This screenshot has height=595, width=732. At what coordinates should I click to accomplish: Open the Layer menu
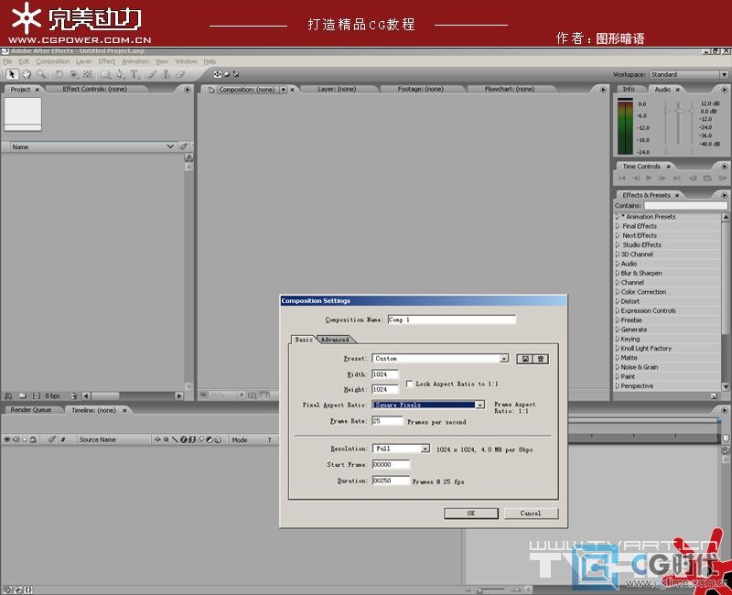click(83, 61)
